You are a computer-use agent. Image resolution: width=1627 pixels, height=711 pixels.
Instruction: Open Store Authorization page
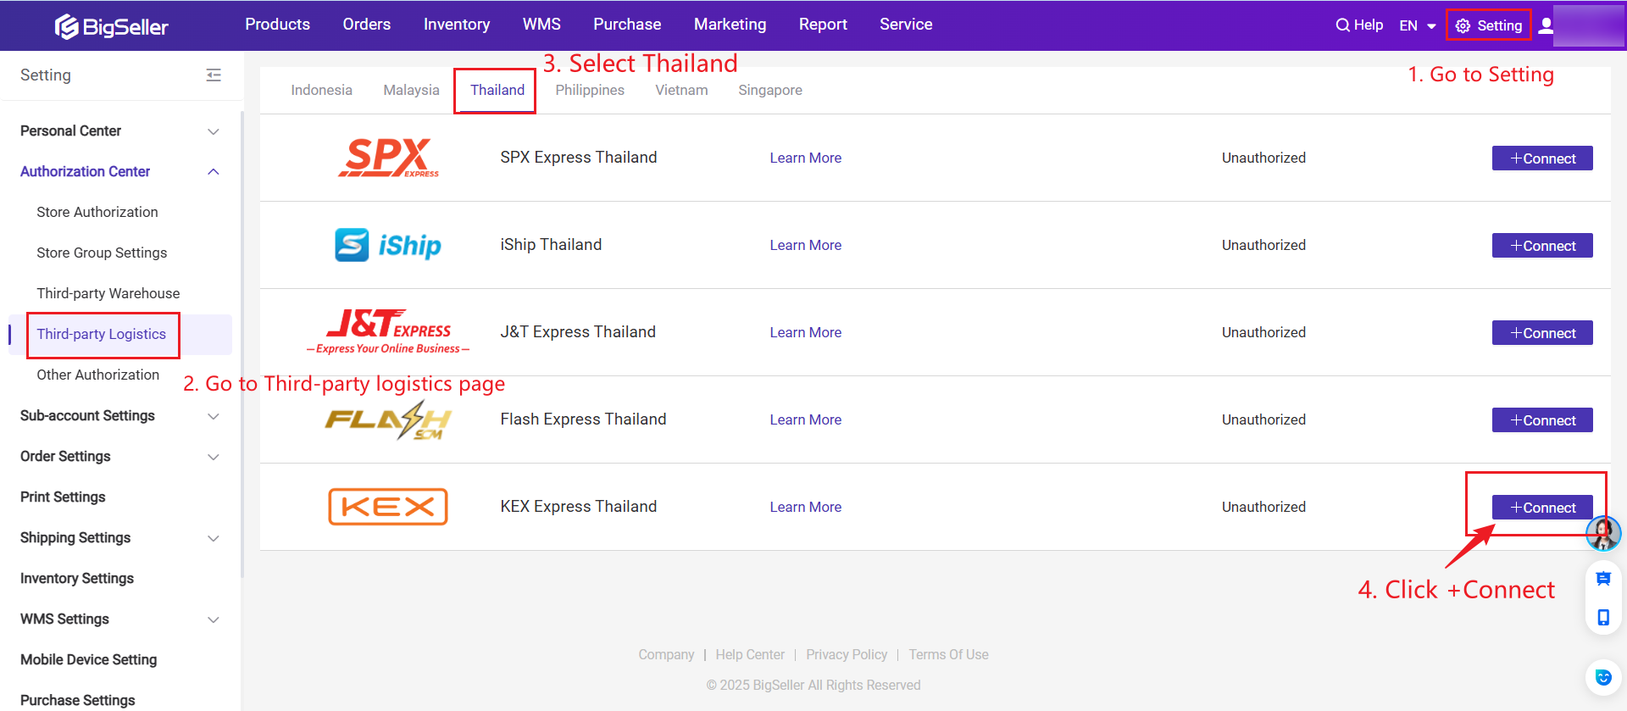(x=97, y=212)
